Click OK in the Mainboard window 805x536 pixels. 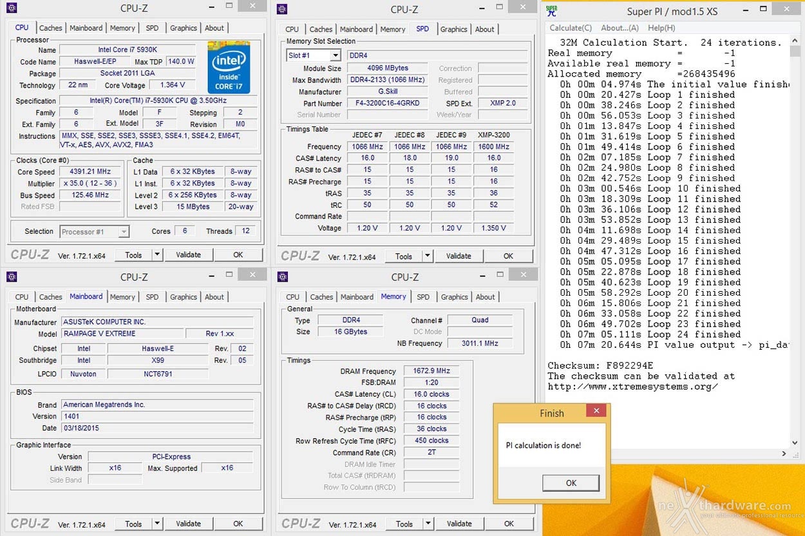coord(238,524)
